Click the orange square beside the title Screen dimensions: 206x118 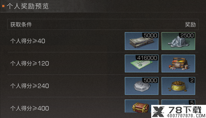3,6
